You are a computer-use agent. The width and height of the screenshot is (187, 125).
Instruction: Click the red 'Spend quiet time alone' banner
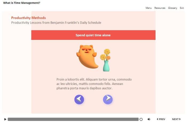(x=93, y=35)
